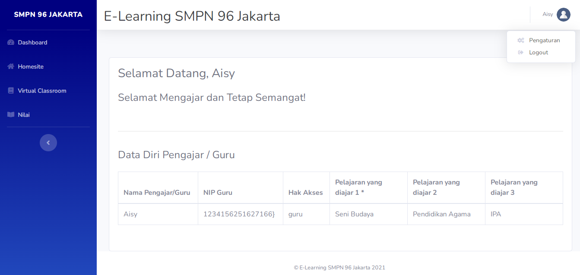The image size is (580, 275).
Task: Click the NIP Guru number cell
Action: click(239, 214)
